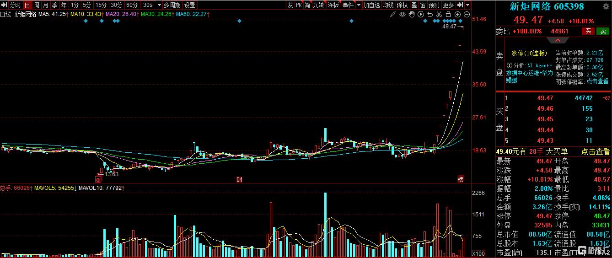Select the scissors cut tool icon
The width and height of the screenshot is (612, 258).
coord(439,14)
